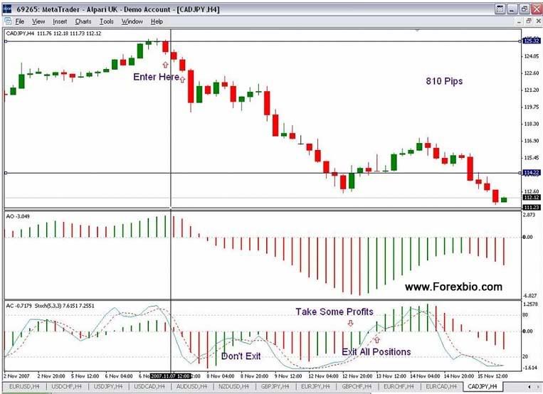Click the AC -0.7179 Stoch(5,3,3) indicator label

(x=51, y=306)
